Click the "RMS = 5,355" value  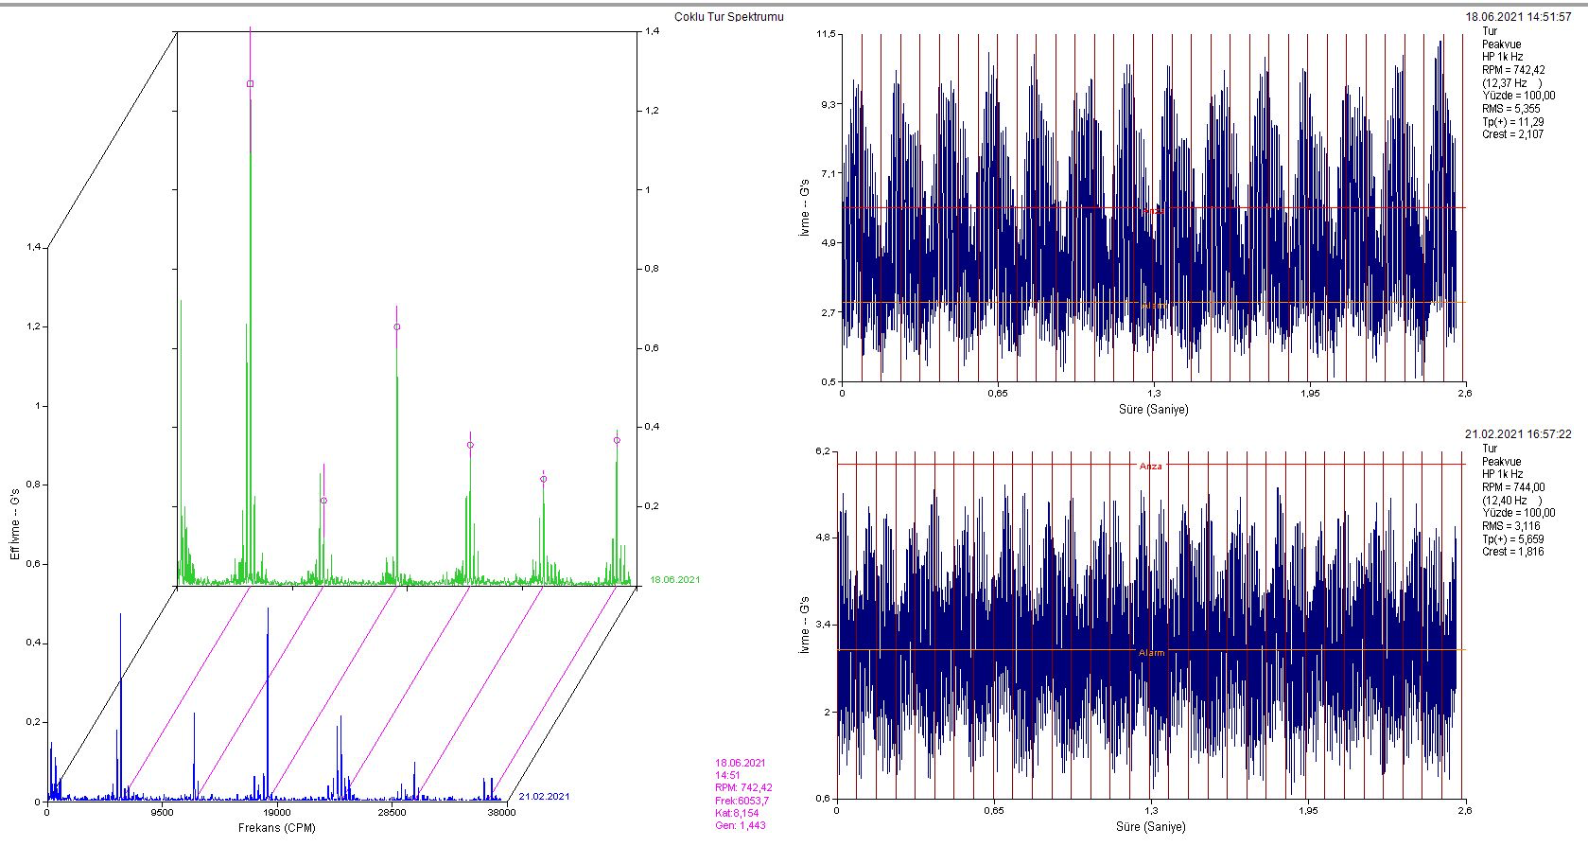(x=1512, y=109)
